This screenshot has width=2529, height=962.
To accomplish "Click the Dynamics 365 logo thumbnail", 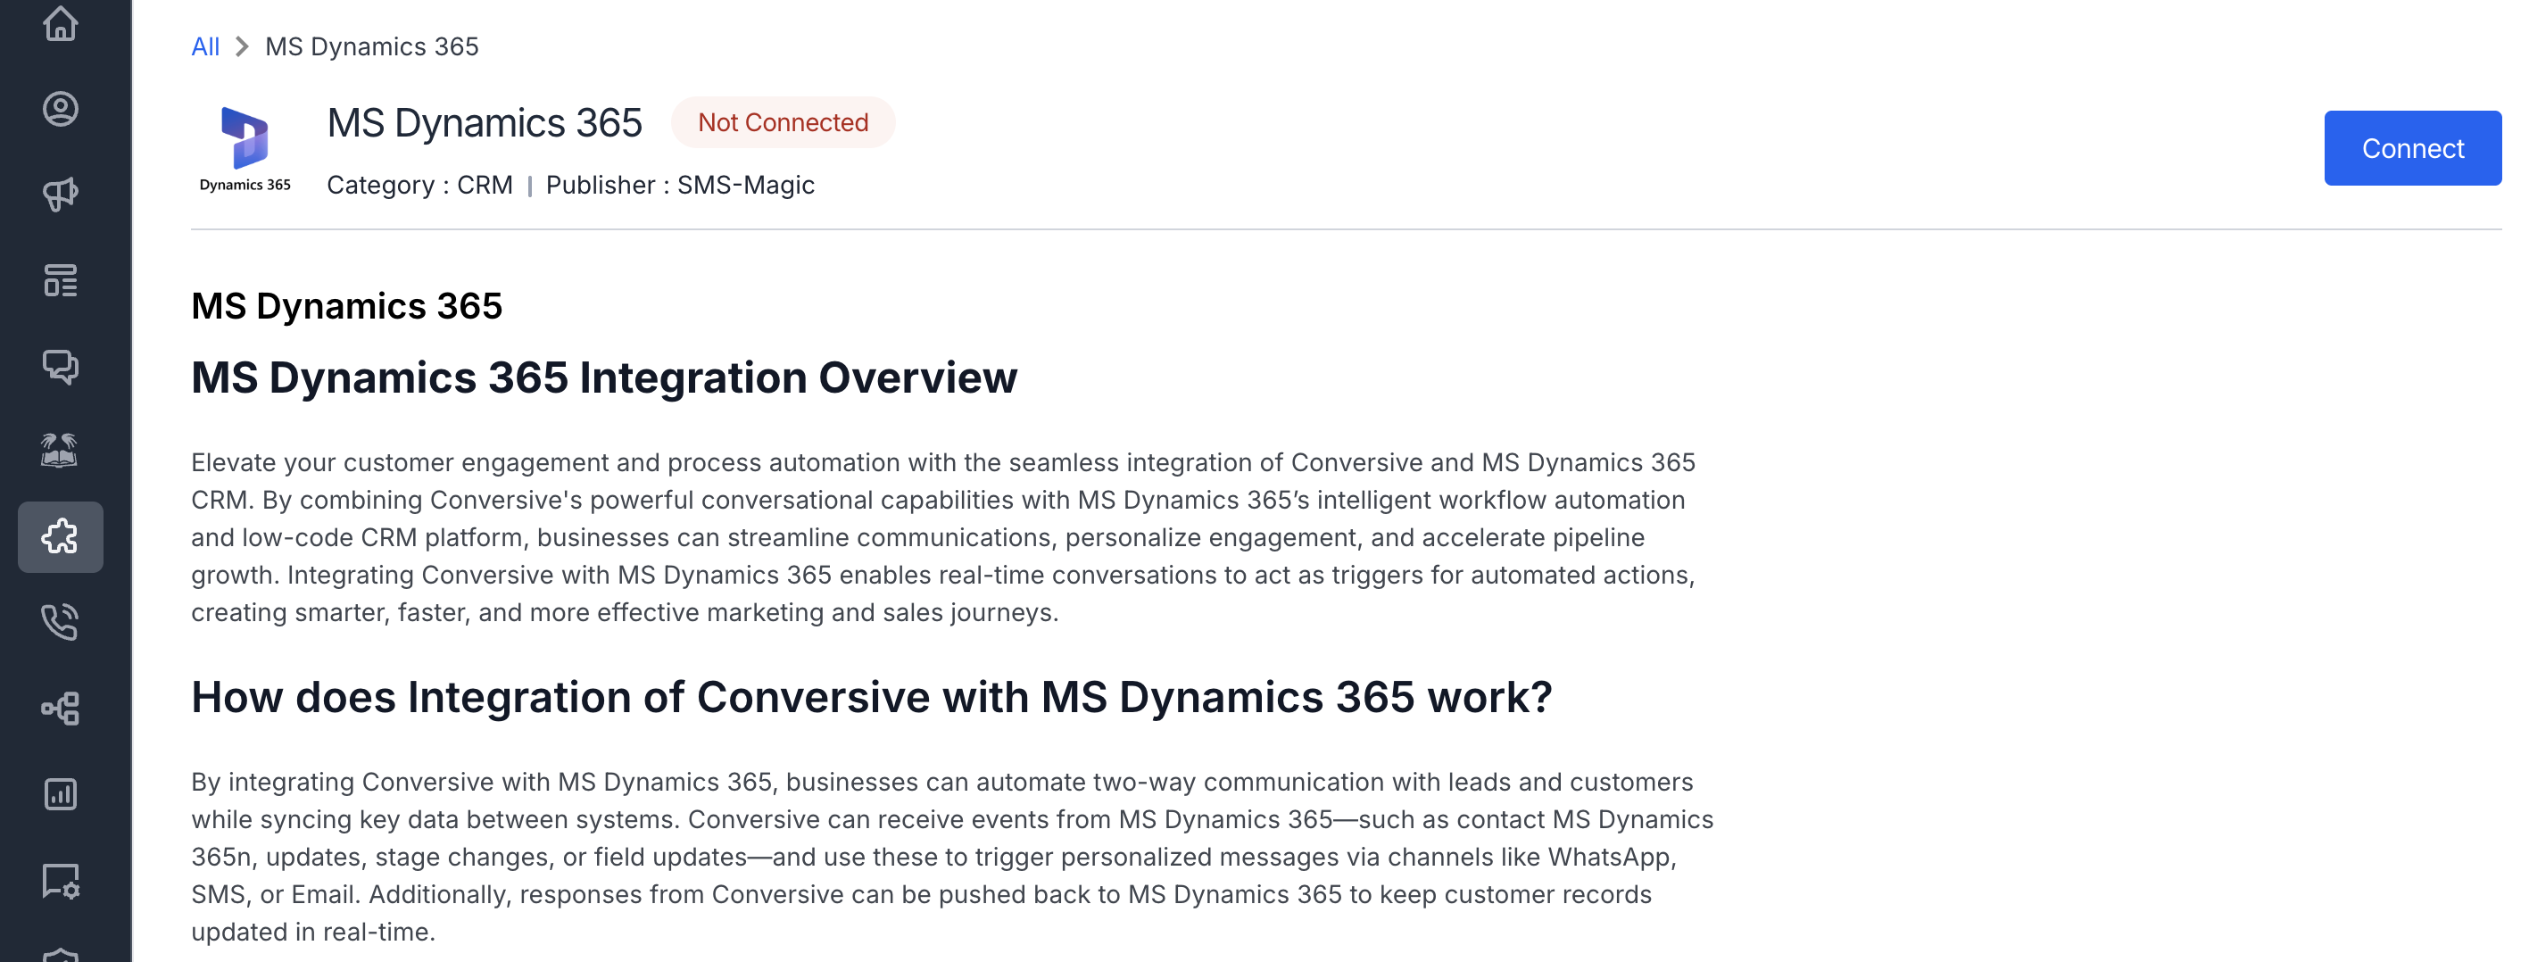I will 245,149.
